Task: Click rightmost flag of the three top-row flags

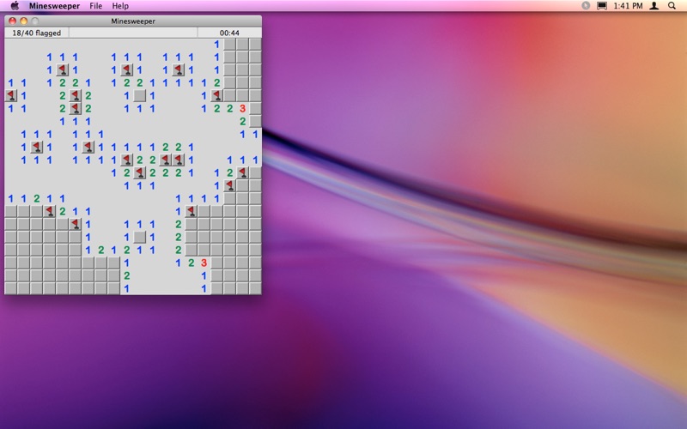Action: pyautogui.click(x=178, y=69)
